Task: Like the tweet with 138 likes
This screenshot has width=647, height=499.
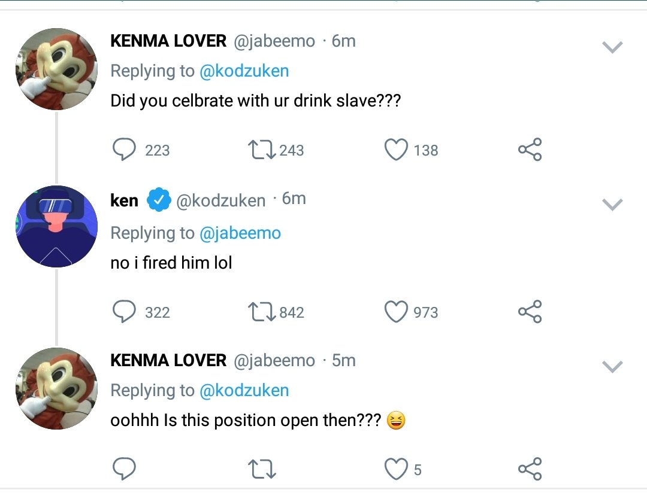Action: coord(396,149)
